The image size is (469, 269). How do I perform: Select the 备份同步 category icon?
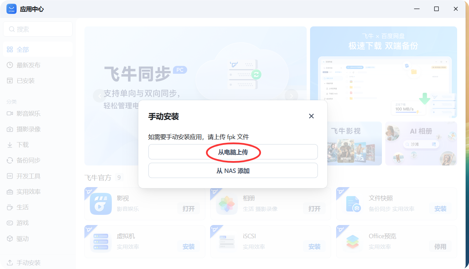(x=10, y=160)
